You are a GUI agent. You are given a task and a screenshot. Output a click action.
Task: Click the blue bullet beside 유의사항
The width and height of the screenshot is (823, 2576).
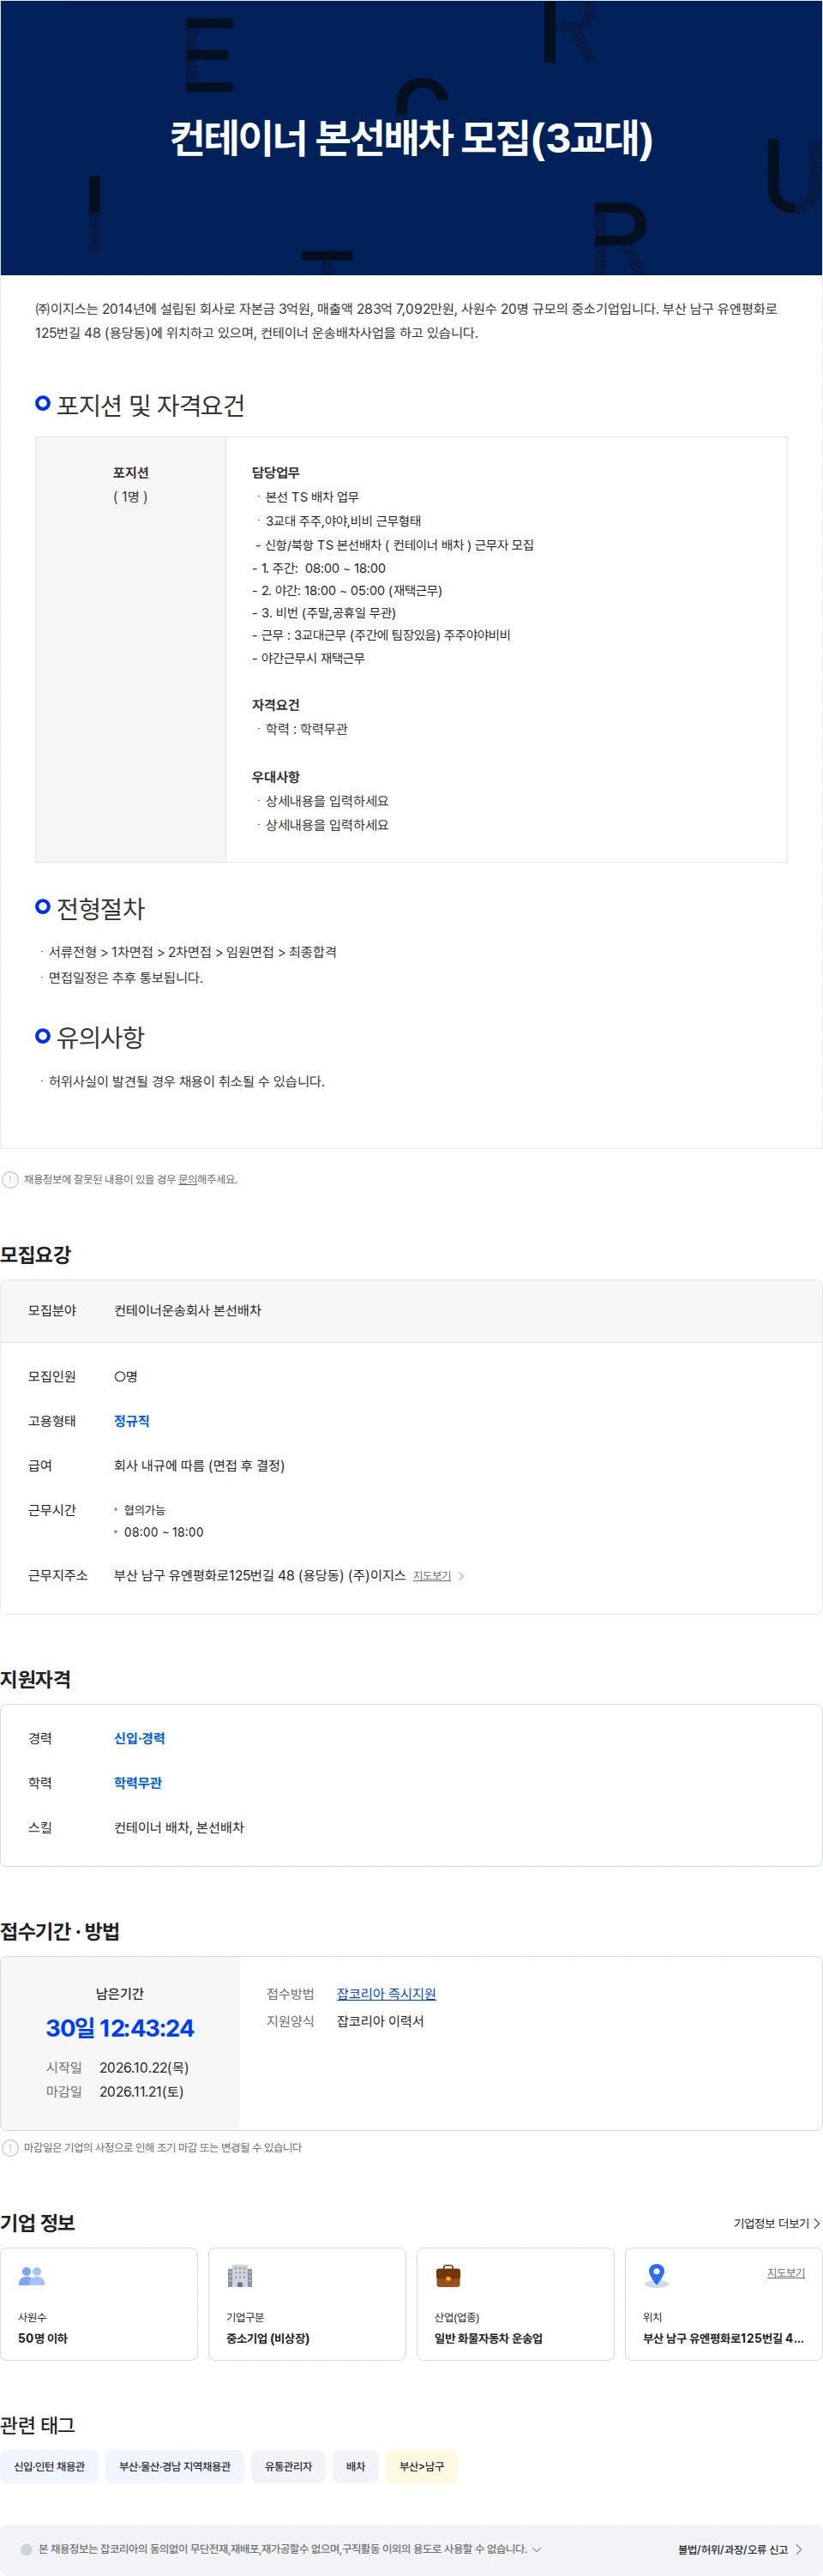click(43, 1035)
